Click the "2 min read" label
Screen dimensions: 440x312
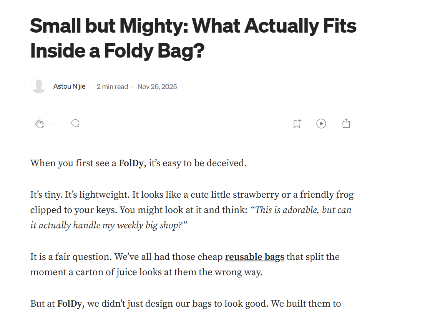point(112,87)
